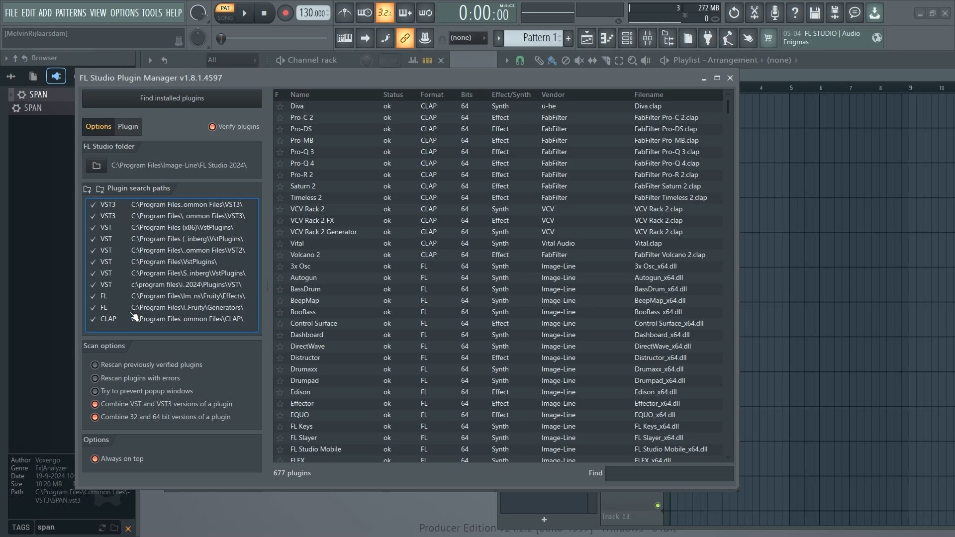Open the TOOLS menu
This screenshot has width=955, height=537.
152,13
